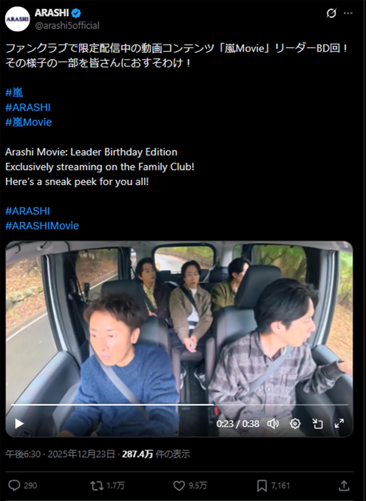Open the #嵐 hashtag

pyautogui.click(x=14, y=93)
